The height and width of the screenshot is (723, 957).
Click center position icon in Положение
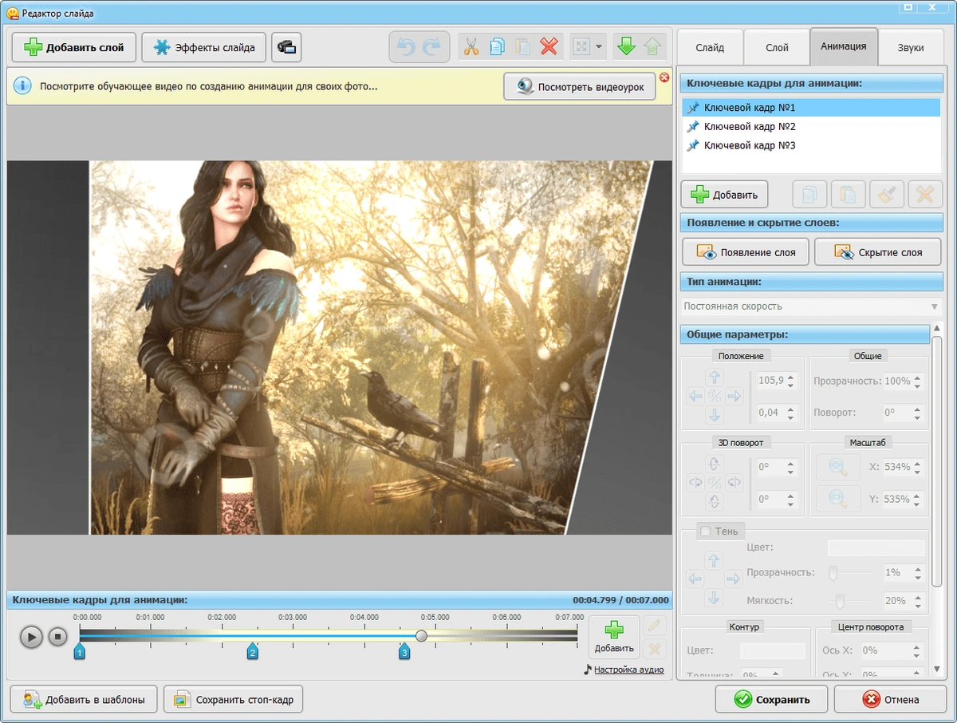click(x=715, y=396)
